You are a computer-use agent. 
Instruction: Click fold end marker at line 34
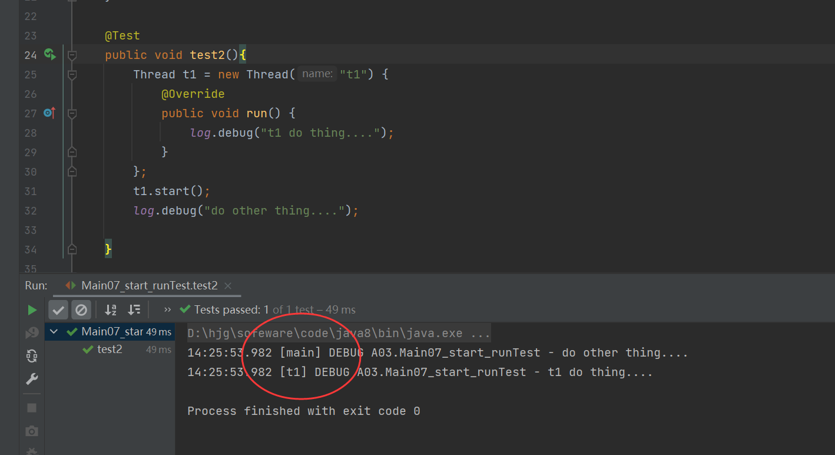point(72,249)
